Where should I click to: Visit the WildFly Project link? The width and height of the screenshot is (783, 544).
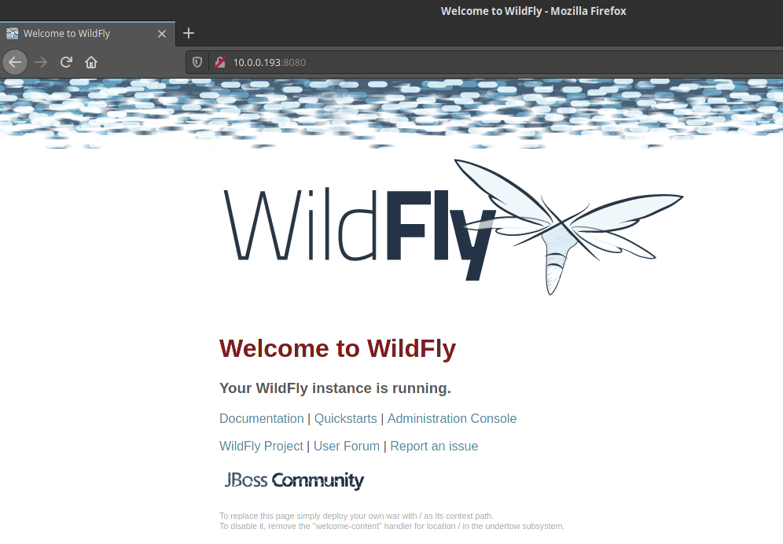coord(261,446)
